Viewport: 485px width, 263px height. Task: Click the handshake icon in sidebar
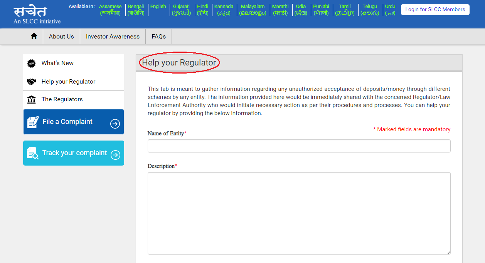coord(32,82)
